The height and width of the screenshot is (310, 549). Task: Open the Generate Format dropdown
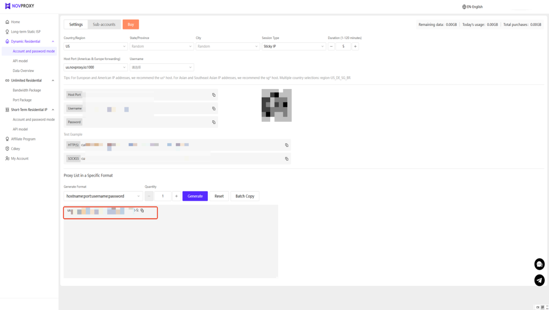point(103,196)
